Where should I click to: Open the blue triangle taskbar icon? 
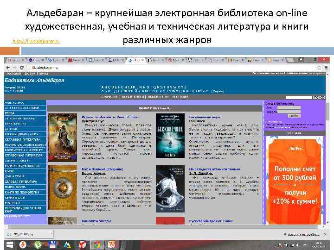pyautogui.click(x=67, y=245)
